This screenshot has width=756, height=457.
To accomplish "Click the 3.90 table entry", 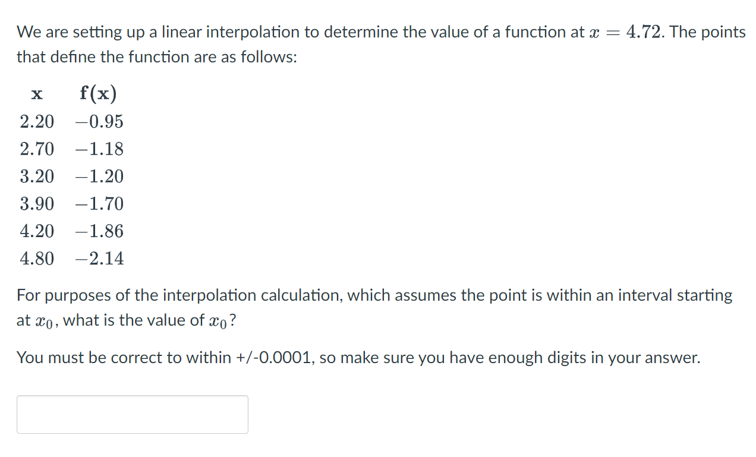I will pos(36,204).
